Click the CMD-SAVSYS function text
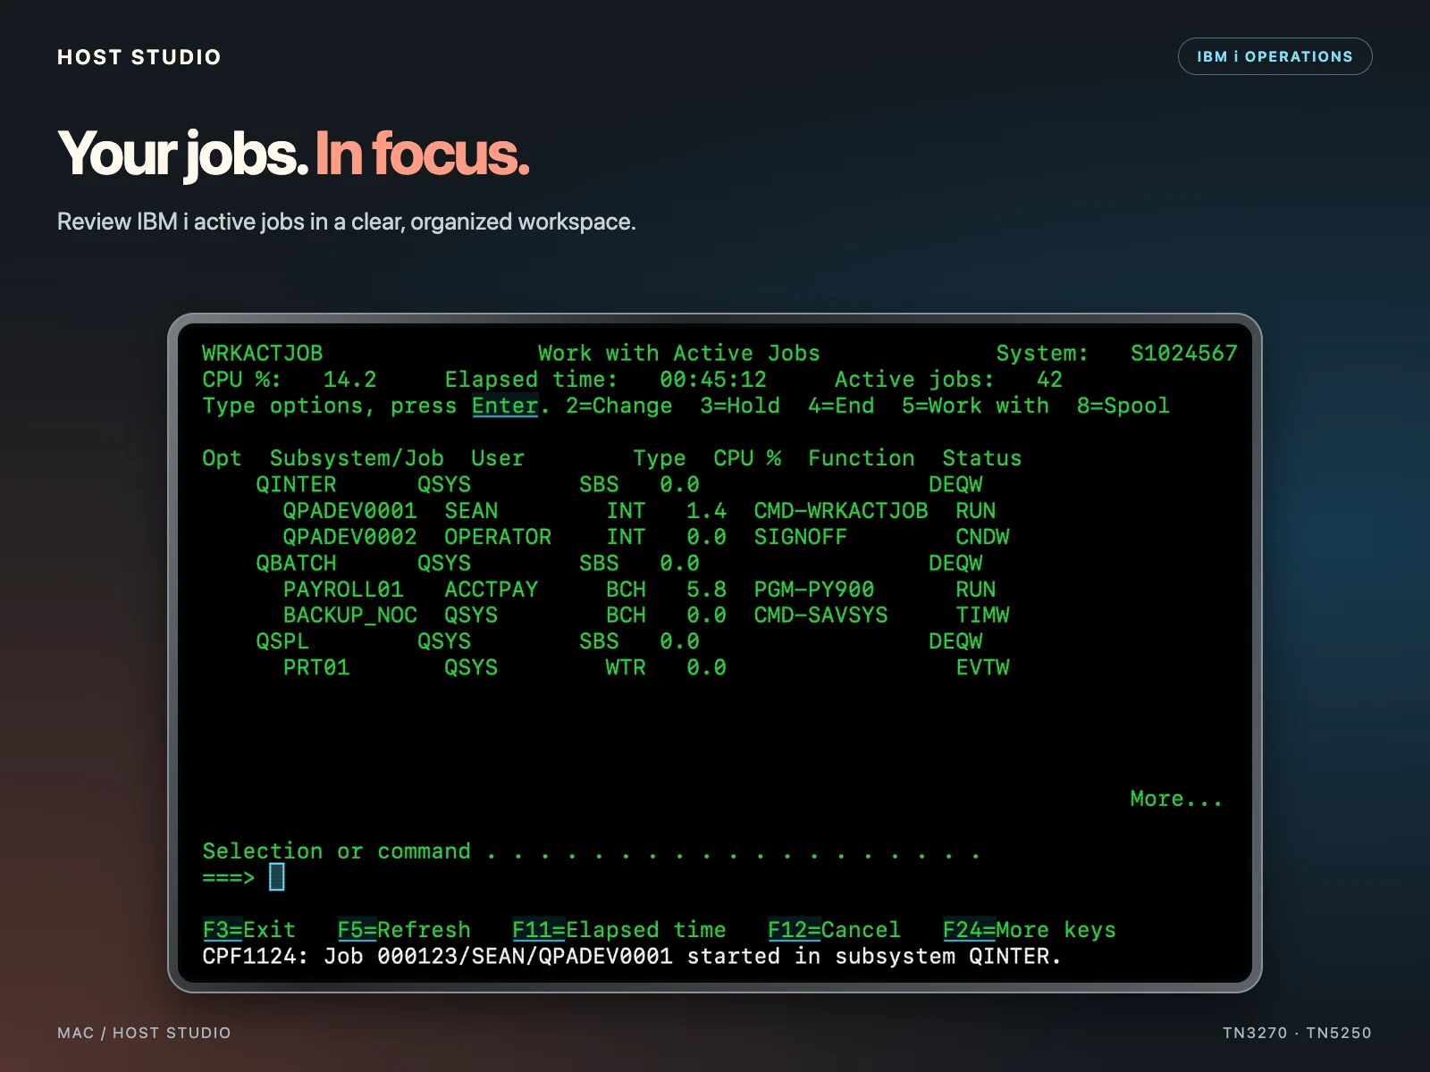1430x1072 pixels. (x=820, y=616)
